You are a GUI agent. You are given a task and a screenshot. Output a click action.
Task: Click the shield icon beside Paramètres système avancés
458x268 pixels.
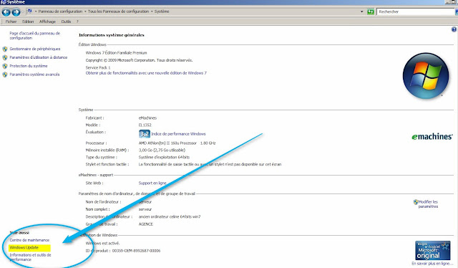tap(5, 75)
